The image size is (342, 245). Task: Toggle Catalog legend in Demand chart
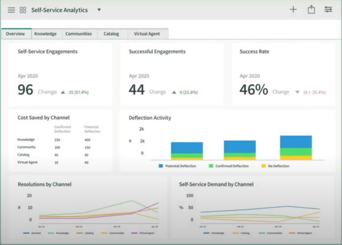(x=241, y=233)
